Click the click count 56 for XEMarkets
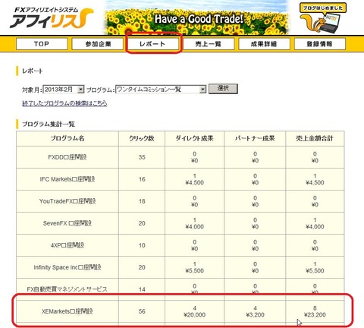The width and height of the screenshot is (364, 328). point(142,311)
